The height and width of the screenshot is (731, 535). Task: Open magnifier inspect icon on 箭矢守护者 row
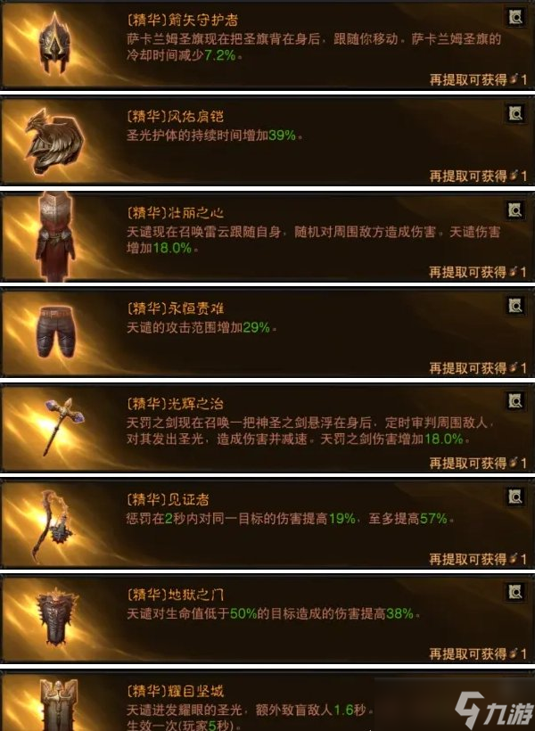point(515,18)
